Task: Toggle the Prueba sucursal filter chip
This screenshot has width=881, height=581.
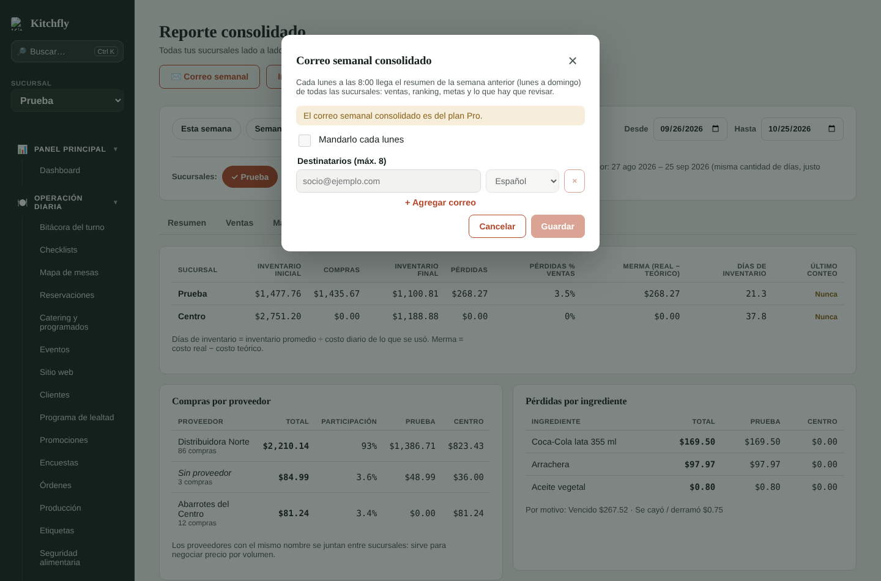Action: (250, 177)
